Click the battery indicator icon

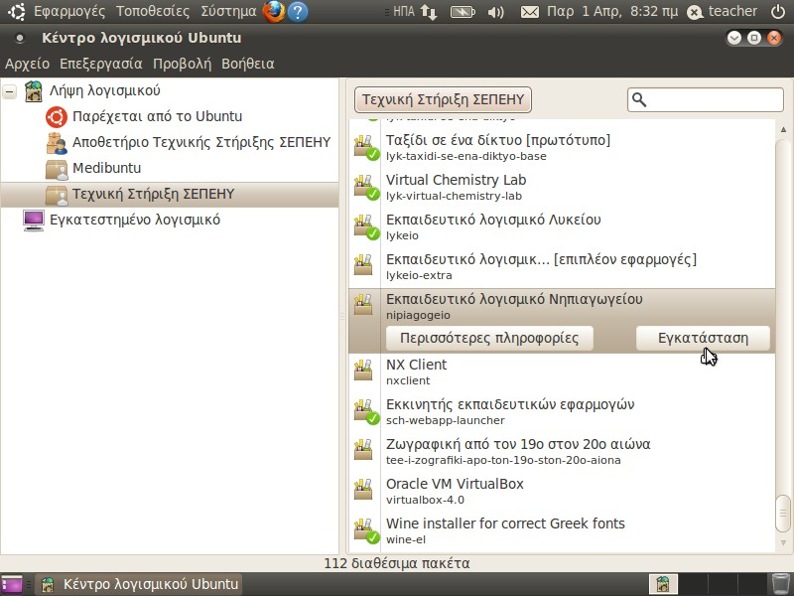tap(463, 11)
